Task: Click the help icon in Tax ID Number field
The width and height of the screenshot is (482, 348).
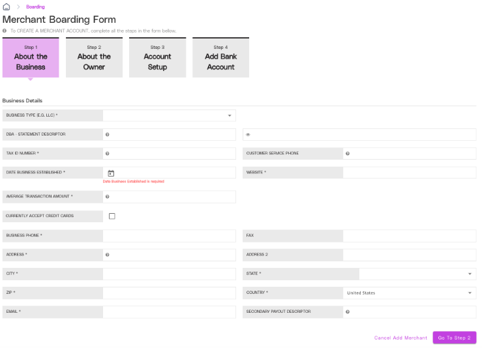Action: [x=107, y=154]
